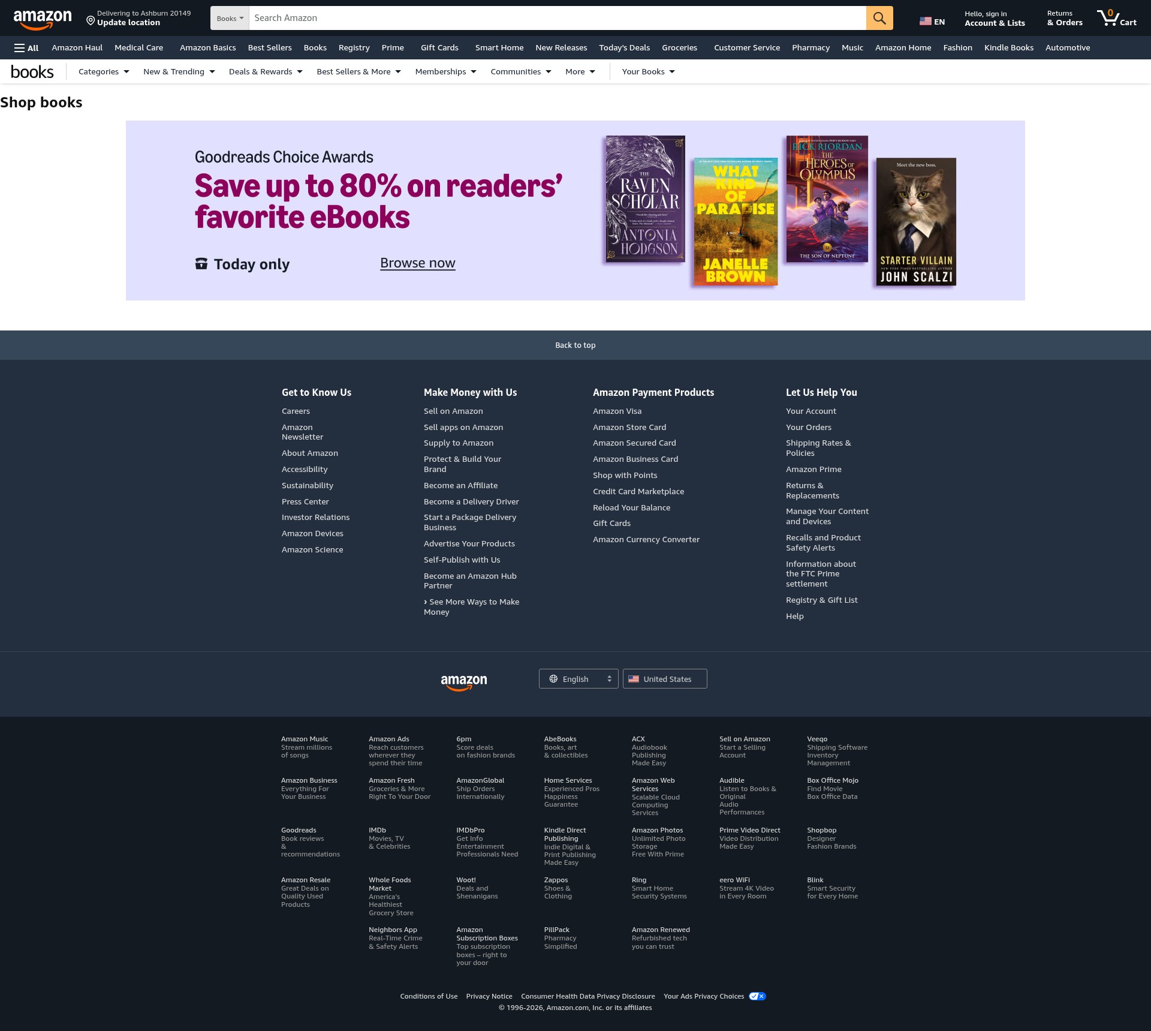Click the location pin Update location
Screen dimensions: 1151x1031
pyautogui.click(x=138, y=18)
